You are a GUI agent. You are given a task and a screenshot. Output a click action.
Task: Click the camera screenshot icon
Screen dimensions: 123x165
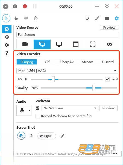[x=15, y=6]
